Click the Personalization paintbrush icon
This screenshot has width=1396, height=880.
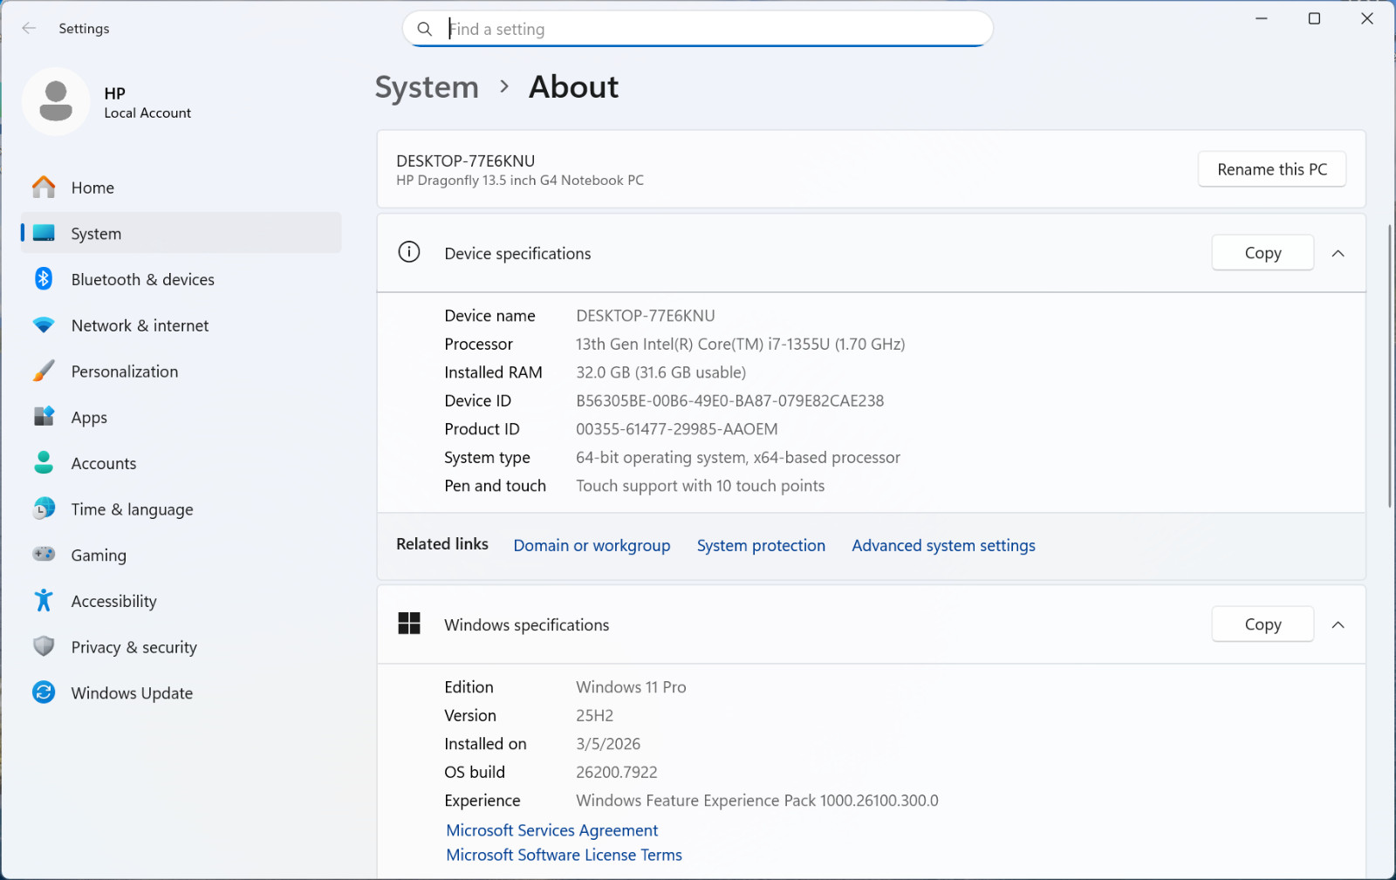point(44,372)
